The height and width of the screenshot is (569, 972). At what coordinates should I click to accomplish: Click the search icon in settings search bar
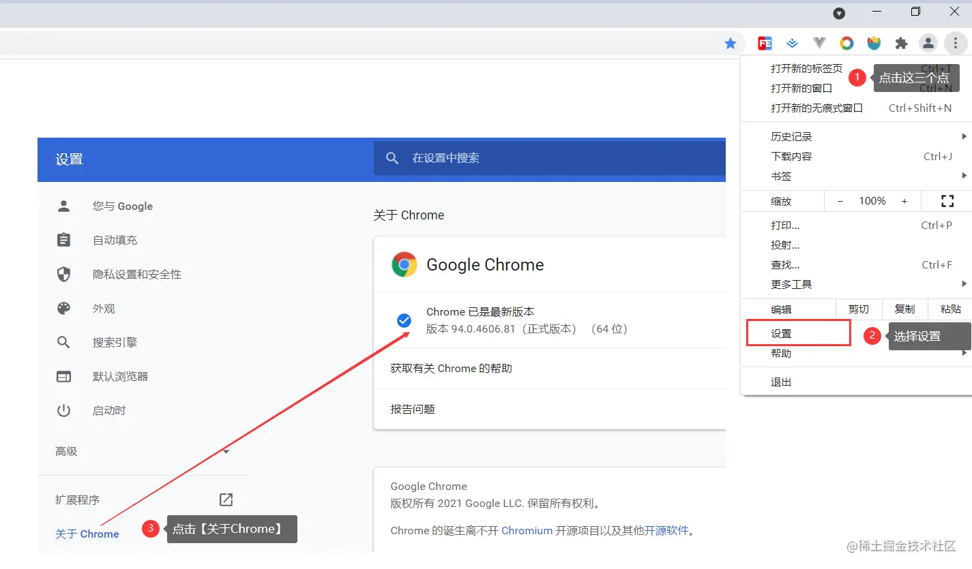(x=392, y=158)
